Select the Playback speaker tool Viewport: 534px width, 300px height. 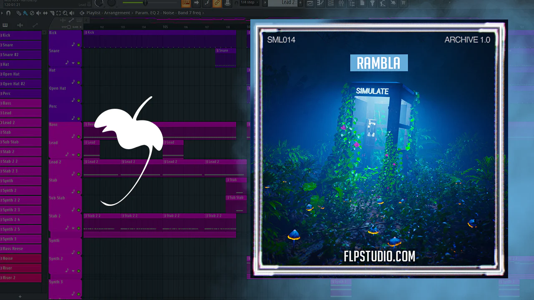[71, 13]
